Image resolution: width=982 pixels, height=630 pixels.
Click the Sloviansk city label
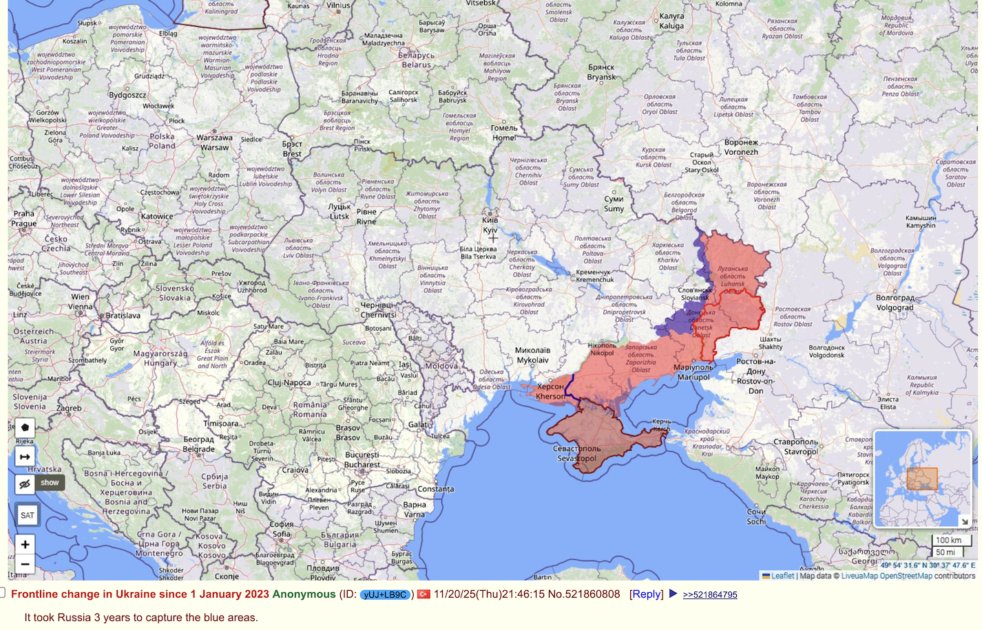pos(695,294)
